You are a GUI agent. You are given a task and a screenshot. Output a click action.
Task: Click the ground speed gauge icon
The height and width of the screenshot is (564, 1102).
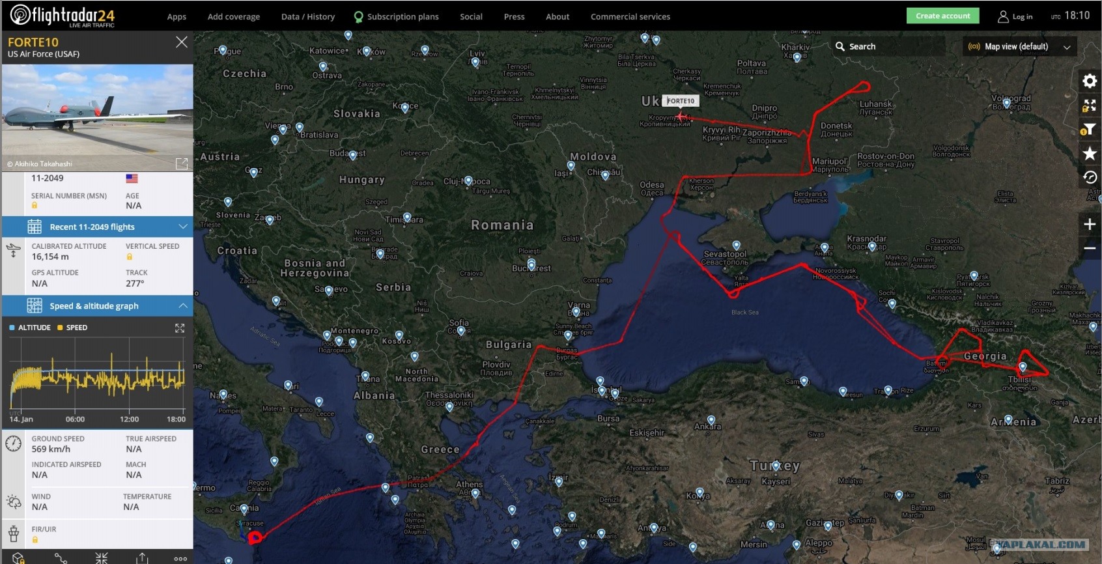pos(13,444)
